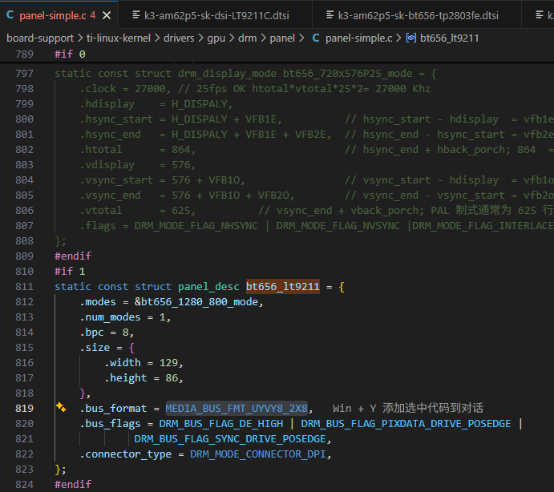Expand the drivers breadcrumb segment

point(179,38)
